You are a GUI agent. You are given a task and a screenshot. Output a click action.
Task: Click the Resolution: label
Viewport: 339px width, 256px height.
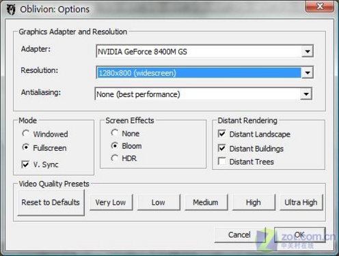click(40, 70)
